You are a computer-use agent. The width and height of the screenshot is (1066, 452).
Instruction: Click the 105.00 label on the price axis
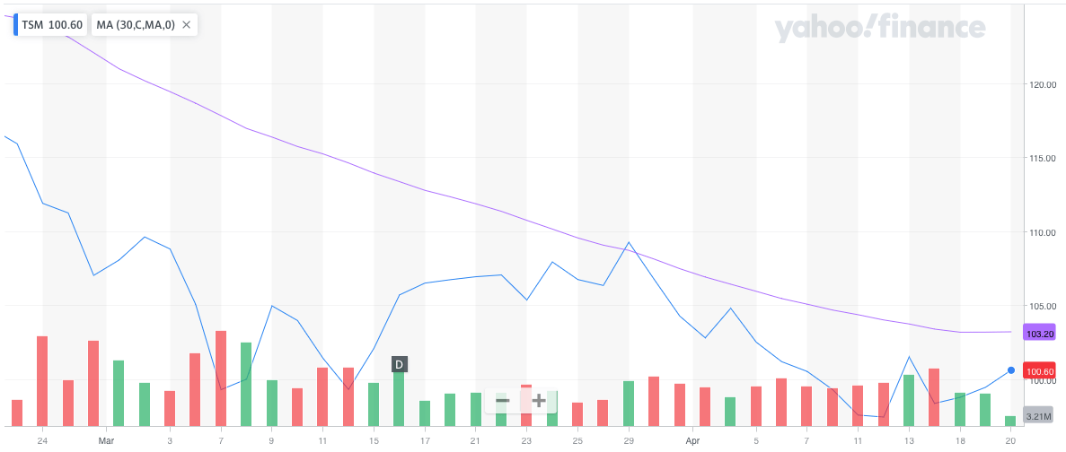coord(1040,307)
